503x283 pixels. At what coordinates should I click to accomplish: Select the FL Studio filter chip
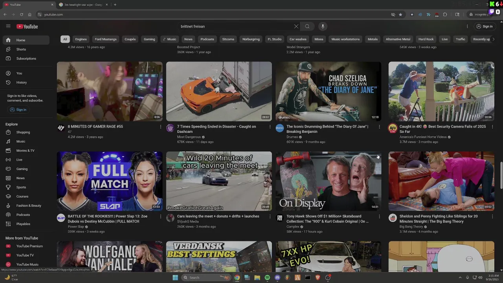275,39
